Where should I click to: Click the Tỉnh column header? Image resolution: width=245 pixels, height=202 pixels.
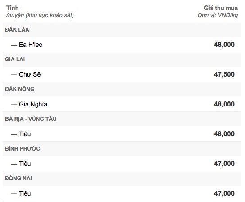click(12, 8)
